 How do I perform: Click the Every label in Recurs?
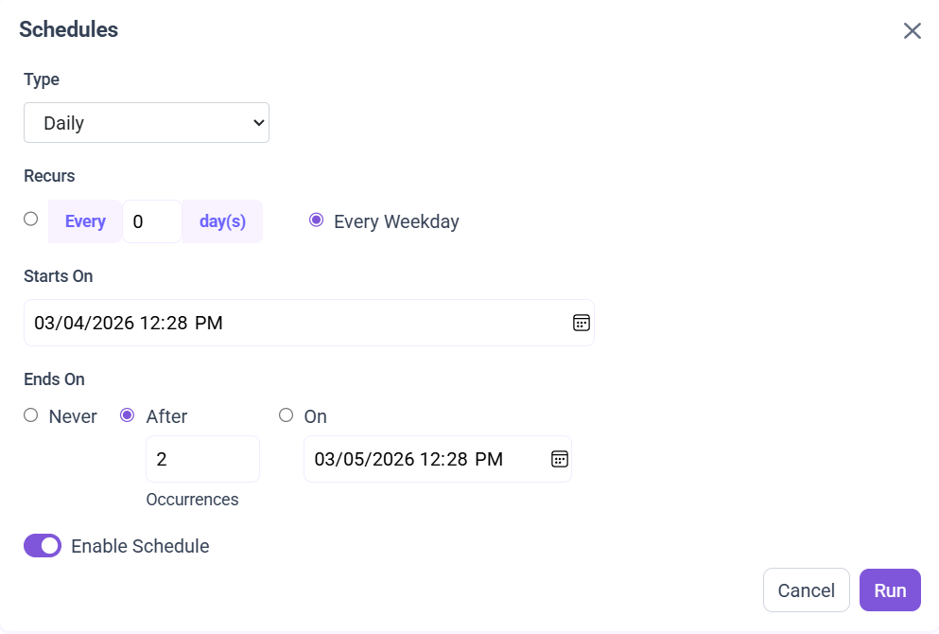click(85, 221)
